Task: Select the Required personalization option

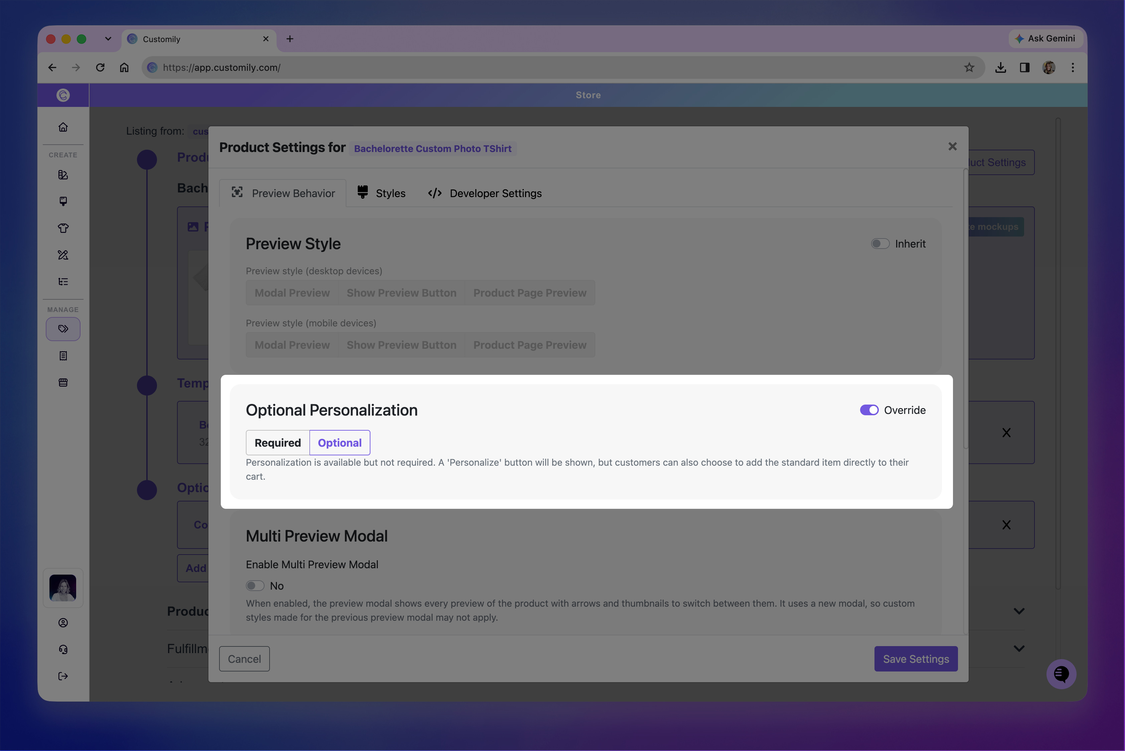Action: [x=278, y=443]
